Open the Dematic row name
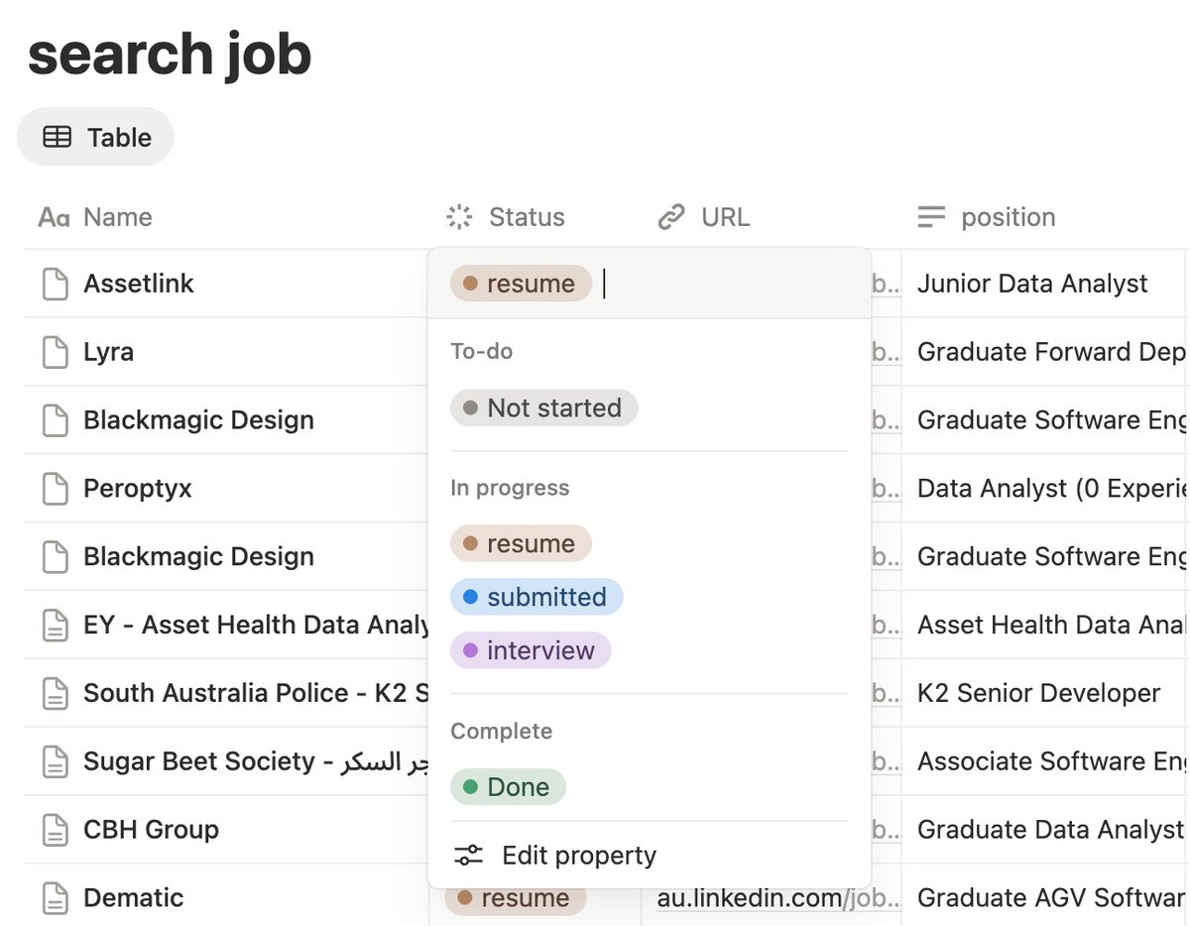 click(x=134, y=898)
